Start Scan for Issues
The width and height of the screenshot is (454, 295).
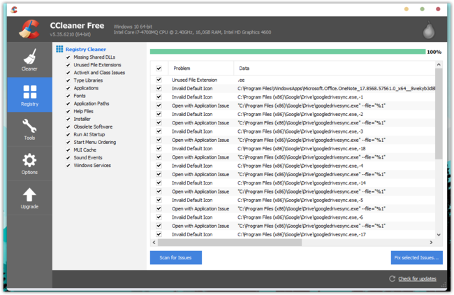tap(176, 258)
